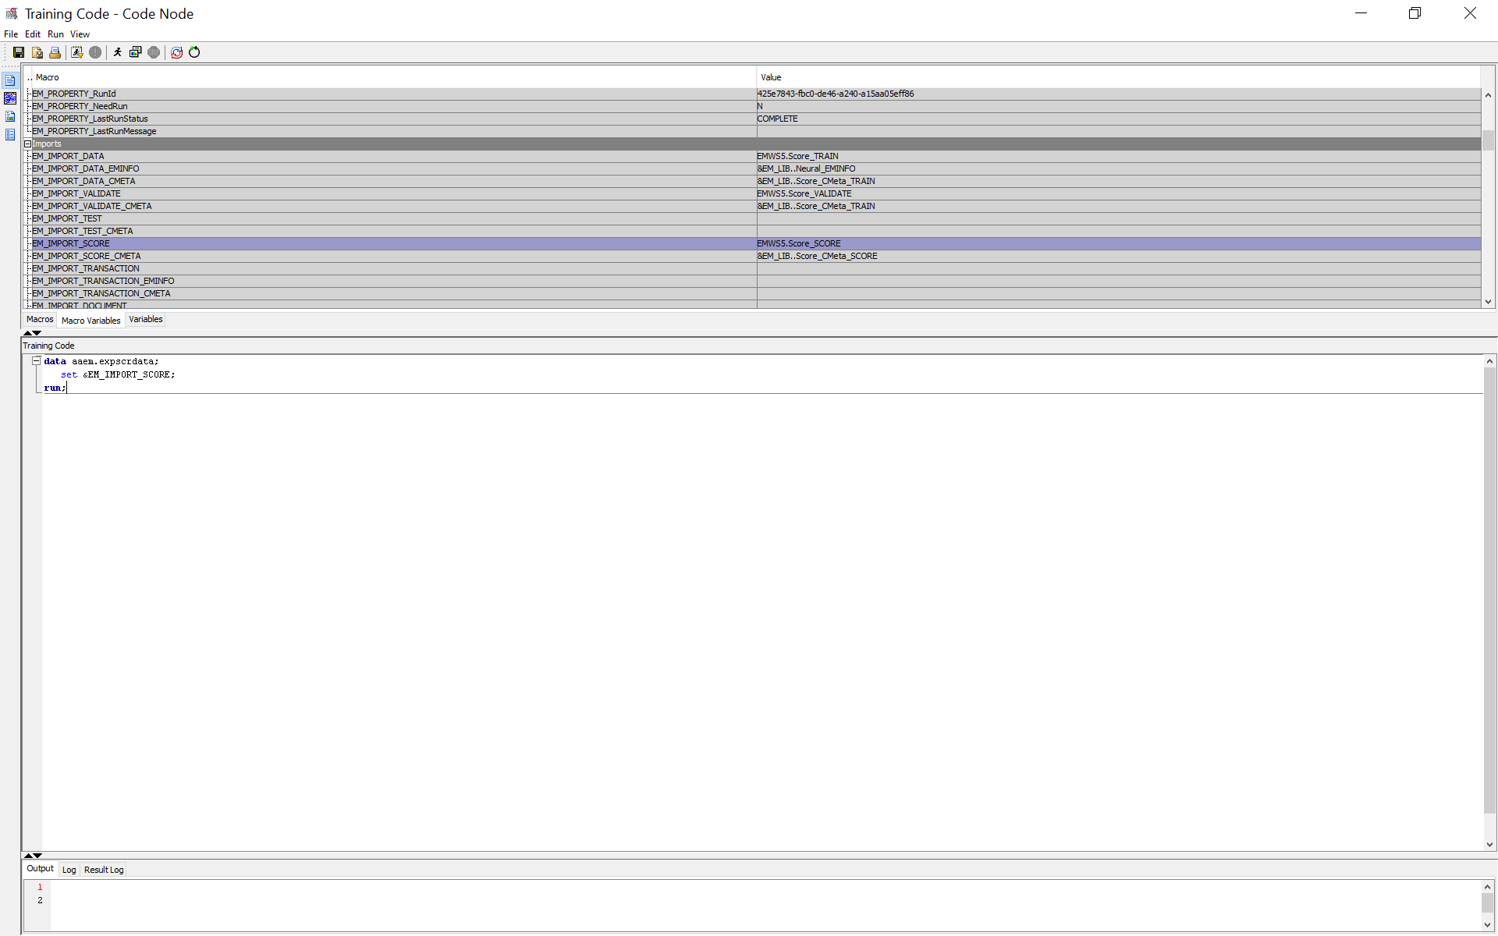Click the Results windows icon
The width and height of the screenshot is (1498, 936).
(136, 52)
